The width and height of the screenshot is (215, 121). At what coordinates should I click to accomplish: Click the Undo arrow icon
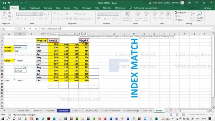9,3
